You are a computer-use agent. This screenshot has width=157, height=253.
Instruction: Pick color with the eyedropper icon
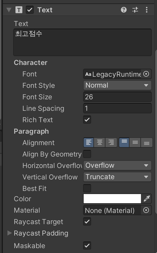click(147, 199)
